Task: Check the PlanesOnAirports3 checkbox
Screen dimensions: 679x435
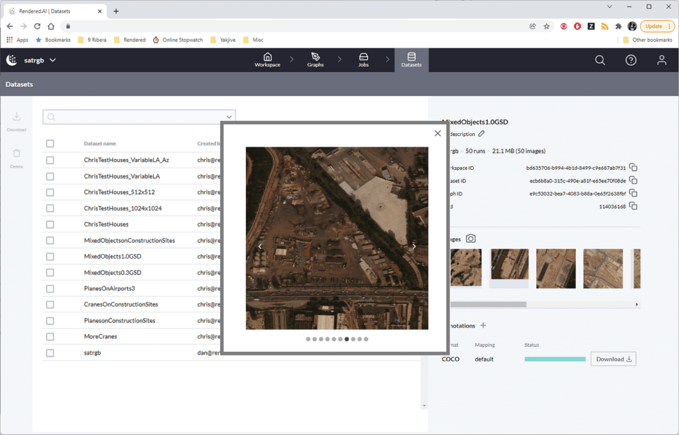Action: tap(50, 288)
